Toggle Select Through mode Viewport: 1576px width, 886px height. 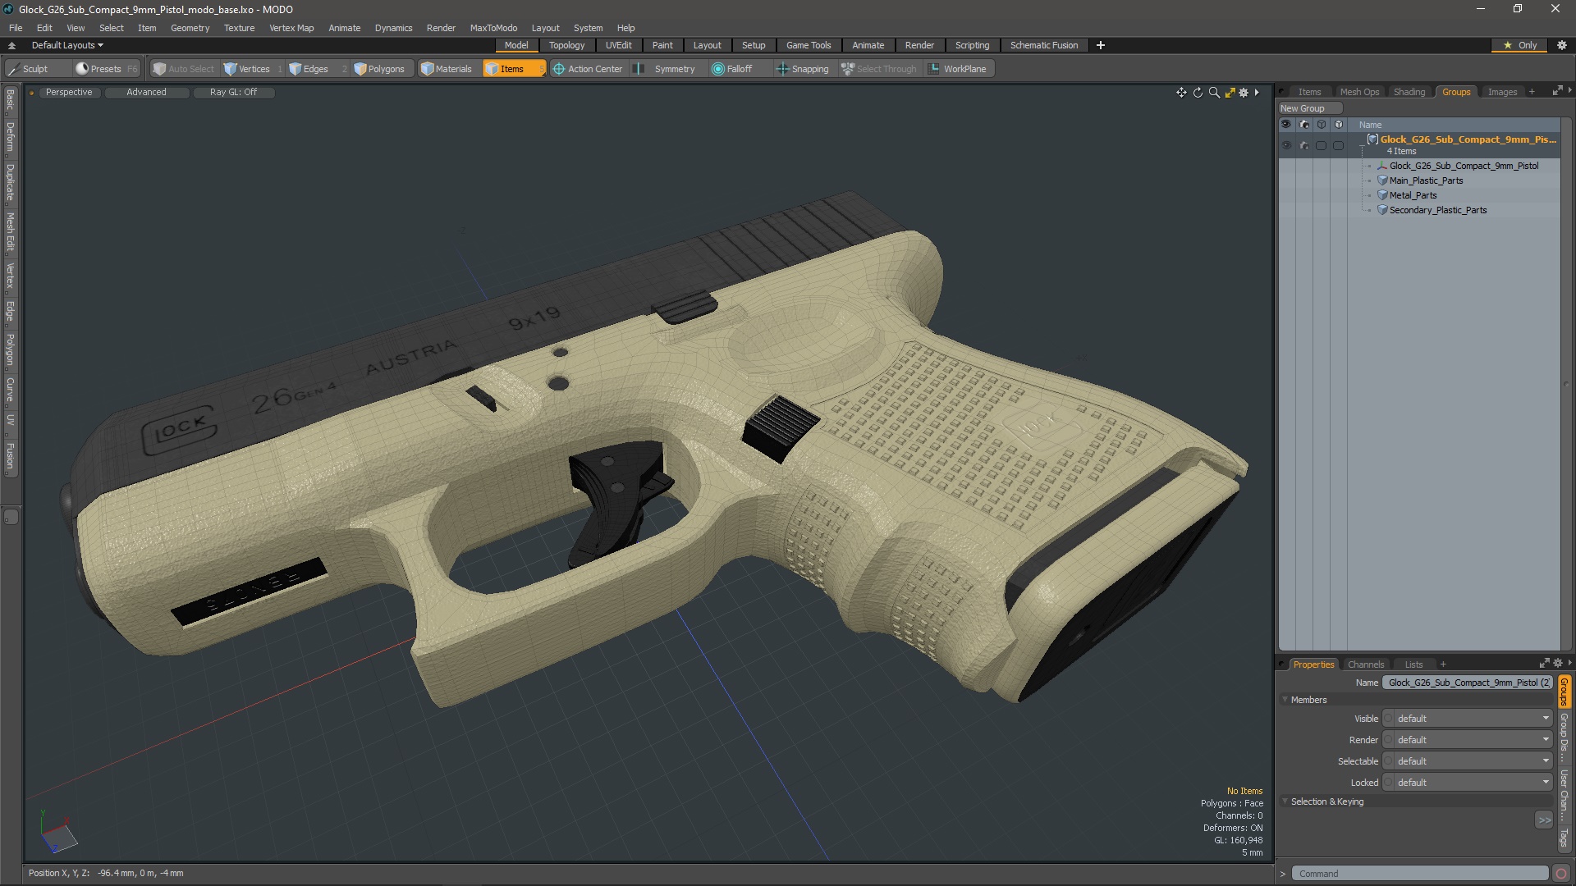[x=879, y=69]
